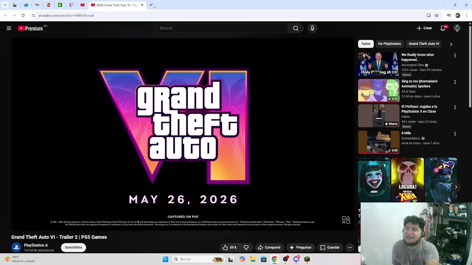Image resolution: width=472 pixels, height=265 pixels.
Task: Open a new Chrome tab
Action: tap(151, 5)
